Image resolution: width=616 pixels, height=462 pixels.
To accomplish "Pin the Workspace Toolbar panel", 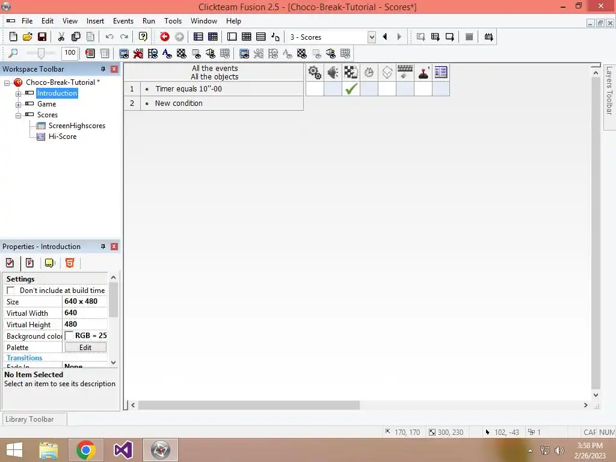I will pyautogui.click(x=103, y=69).
